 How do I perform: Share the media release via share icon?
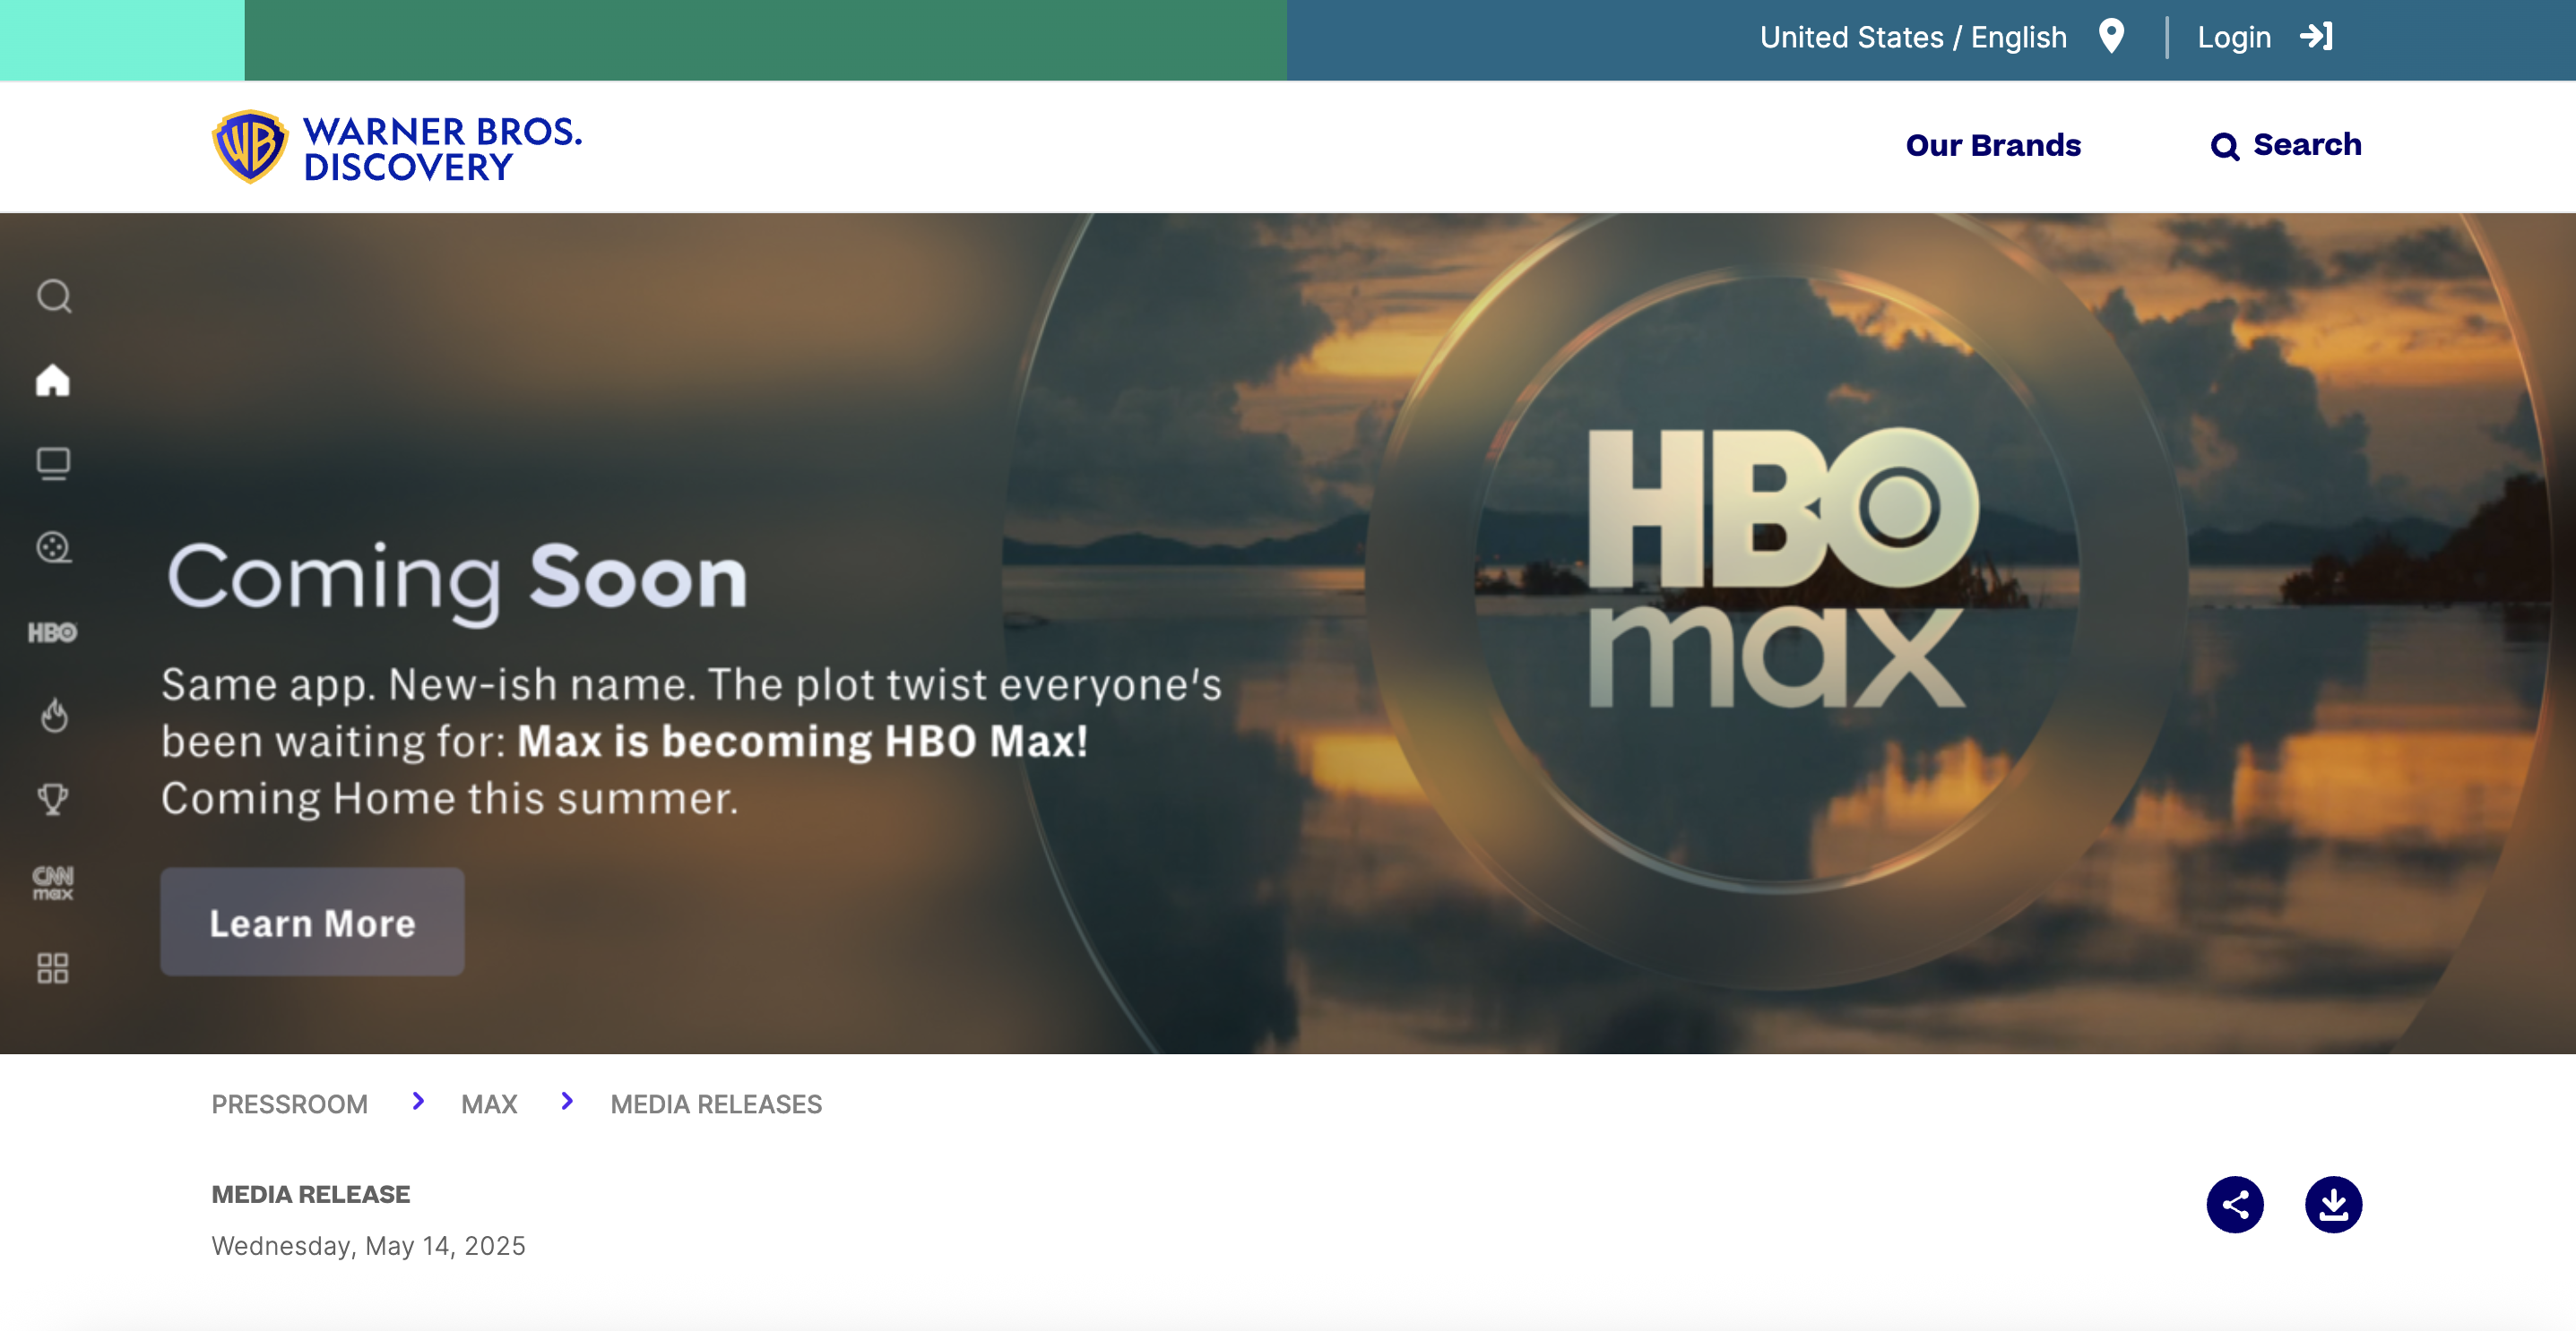coord(2235,1204)
